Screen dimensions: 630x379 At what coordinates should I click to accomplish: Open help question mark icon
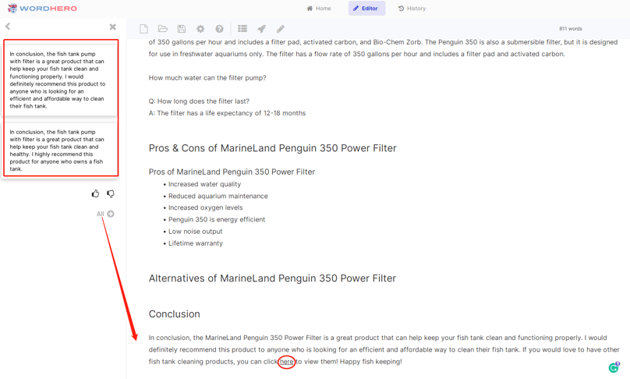[219, 29]
